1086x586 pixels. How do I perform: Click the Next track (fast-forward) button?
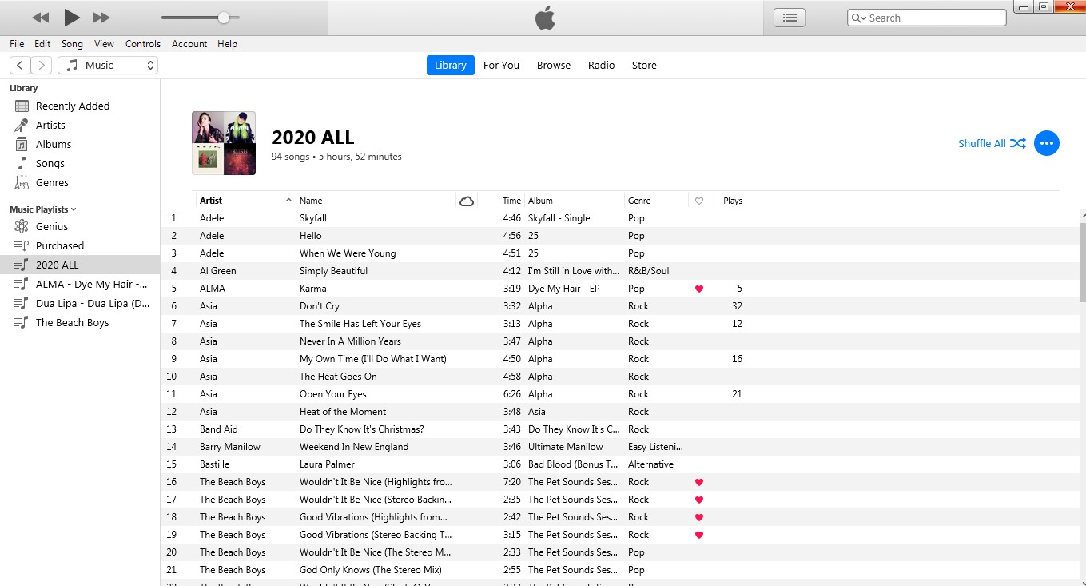click(x=101, y=18)
